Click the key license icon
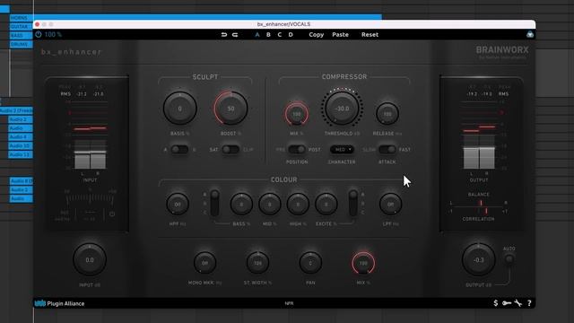 (507, 303)
